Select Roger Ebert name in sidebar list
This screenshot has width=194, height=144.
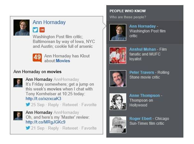point(140,119)
